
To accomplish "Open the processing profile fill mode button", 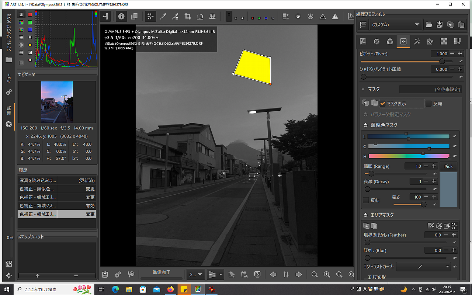I will pyautogui.click(x=363, y=25).
